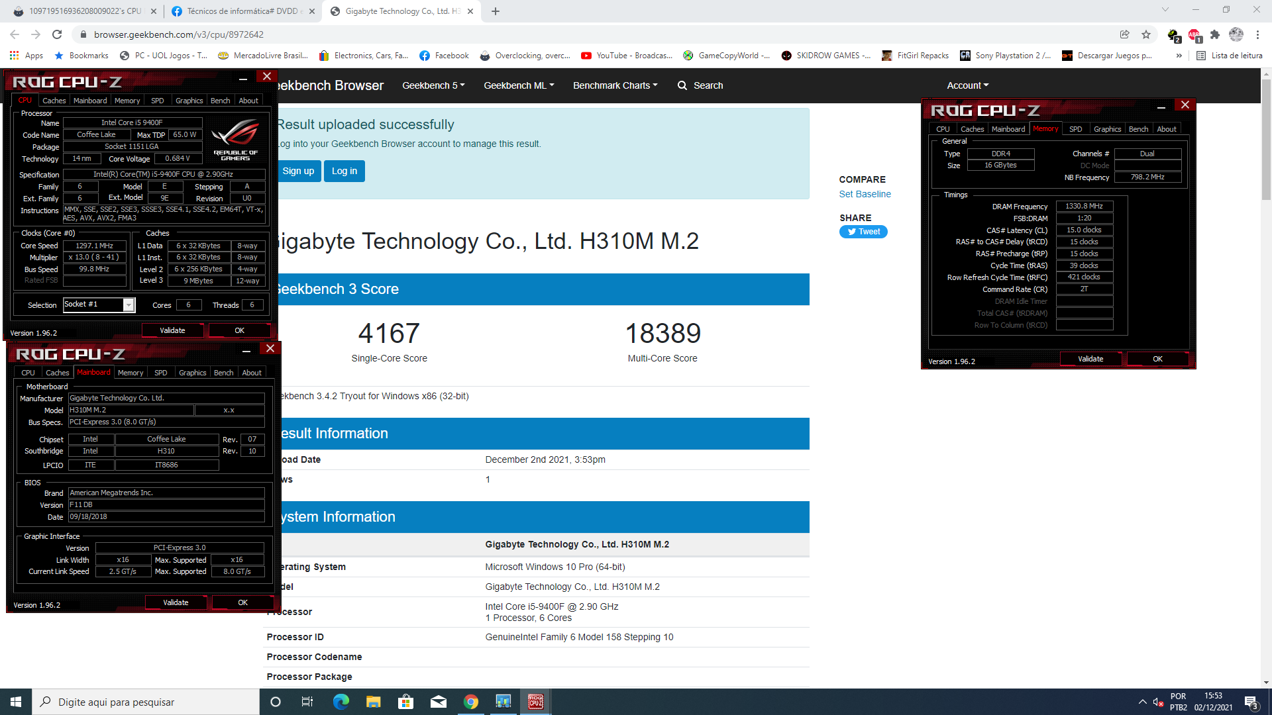Click Single-Core Score 4167
This screenshot has width=1272, height=715.
(389, 333)
